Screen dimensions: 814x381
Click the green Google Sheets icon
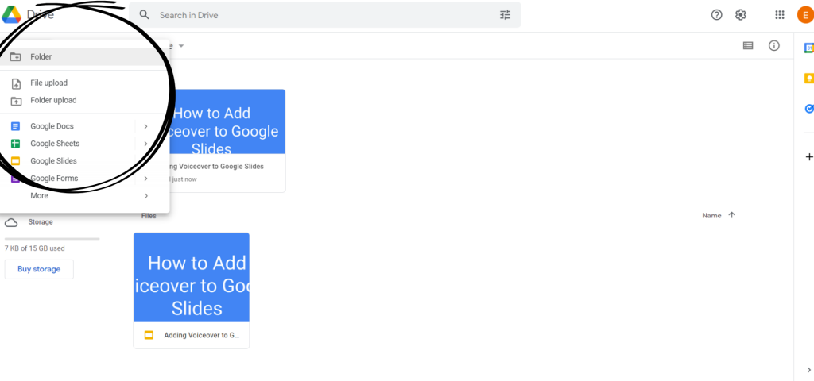(x=16, y=144)
